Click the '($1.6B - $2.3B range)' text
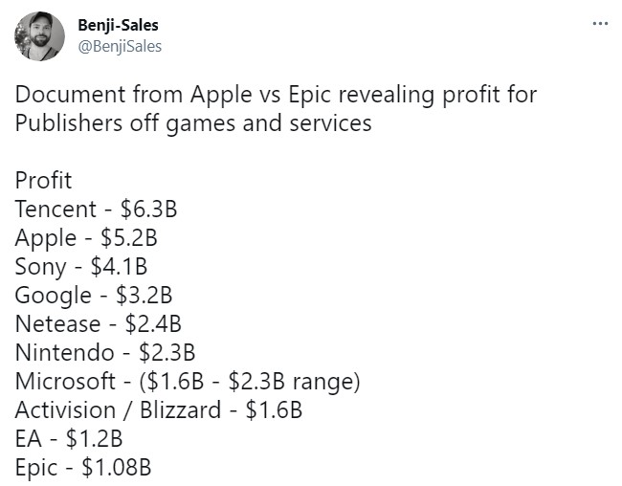The width and height of the screenshot is (622, 486). (249, 382)
